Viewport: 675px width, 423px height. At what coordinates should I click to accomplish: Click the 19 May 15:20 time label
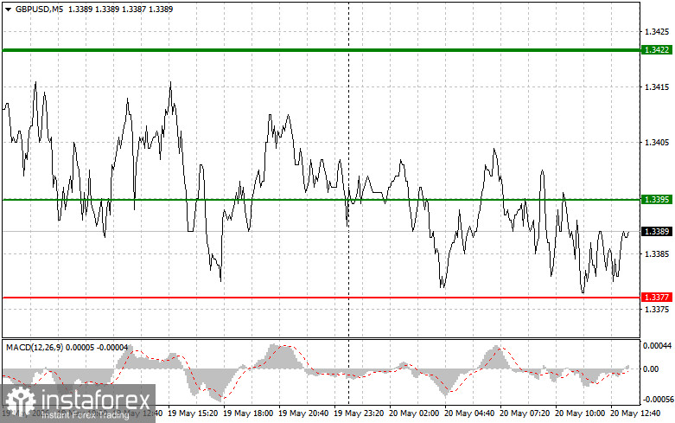[x=193, y=413]
